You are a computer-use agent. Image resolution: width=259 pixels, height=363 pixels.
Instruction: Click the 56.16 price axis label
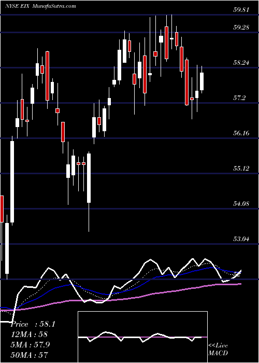pyautogui.click(x=241, y=133)
